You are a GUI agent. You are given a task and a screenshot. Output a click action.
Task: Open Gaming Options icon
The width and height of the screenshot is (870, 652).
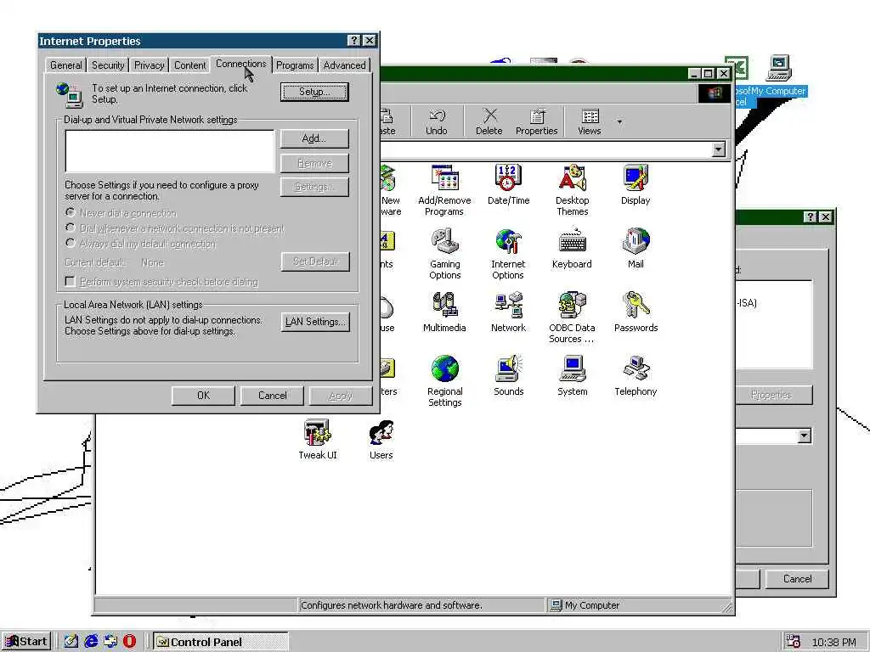445,253
